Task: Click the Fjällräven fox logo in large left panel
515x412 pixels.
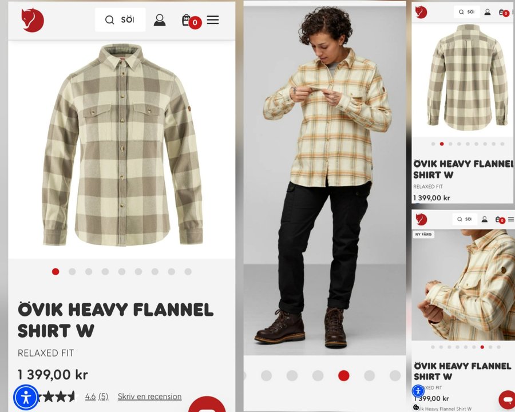Action: pos(33,20)
